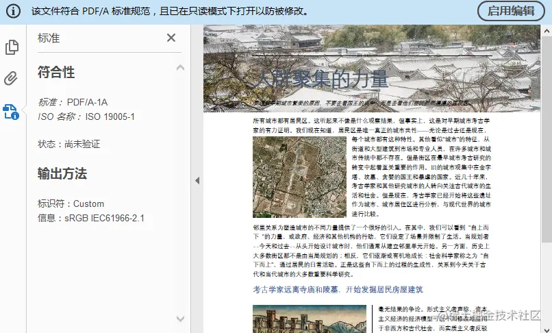Collapse the navigation pane with left arrow
The image size is (552, 333).
click(x=197, y=180)
